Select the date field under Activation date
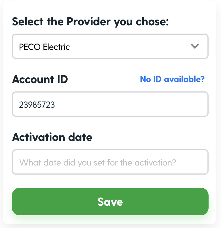Image resolution: width=221 pixels, height=228 pixels. pyautogui.click(x=110, y=162)
